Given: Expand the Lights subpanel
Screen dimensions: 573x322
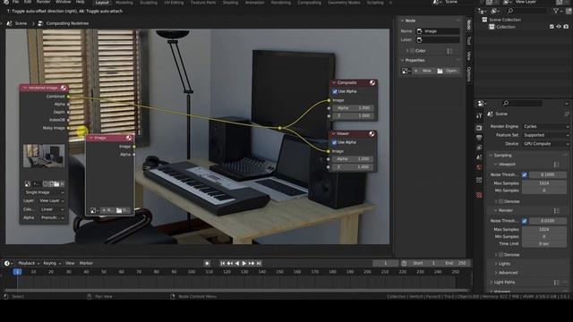Looking at the screenshot, I should click(503, 264).
